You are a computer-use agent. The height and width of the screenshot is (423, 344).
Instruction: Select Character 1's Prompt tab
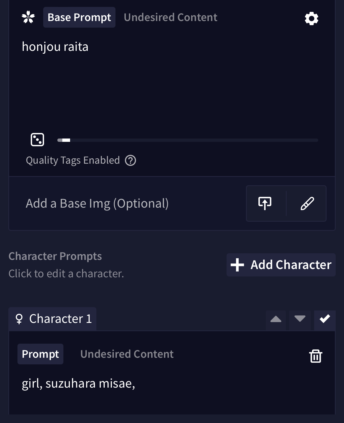pyautogui.click(x=40, y=354)
